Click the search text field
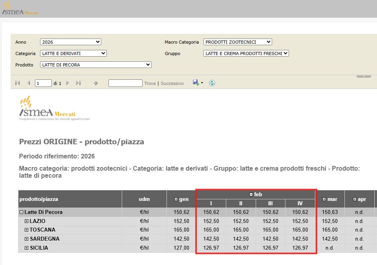Image resolution: width=377 pixels, height=265 pixels. (125, 83)
